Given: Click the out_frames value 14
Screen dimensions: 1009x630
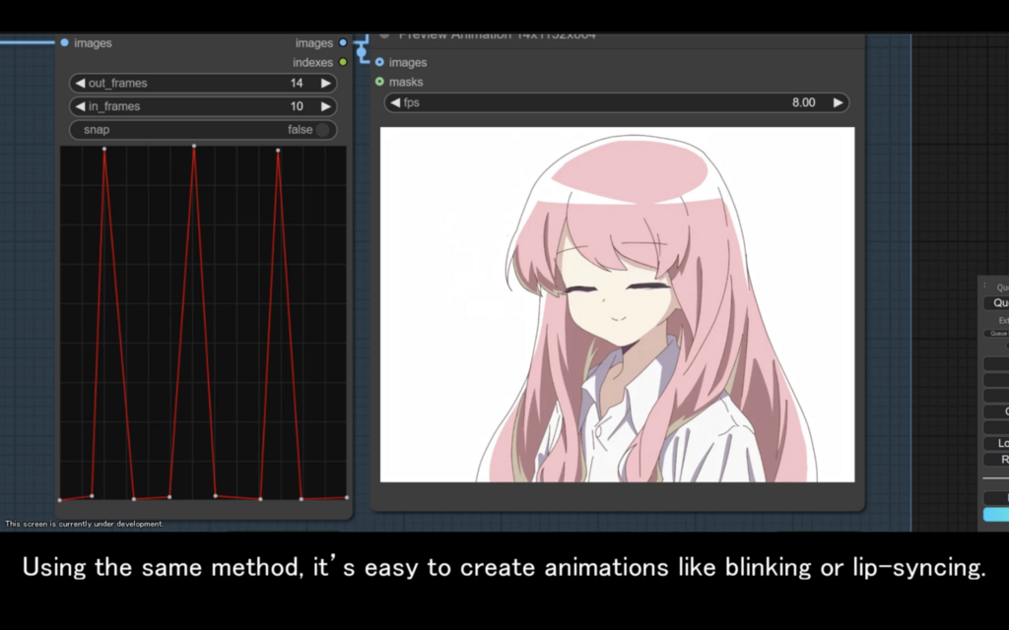Looking at the screenshot, I should click(x=296, y=83).
